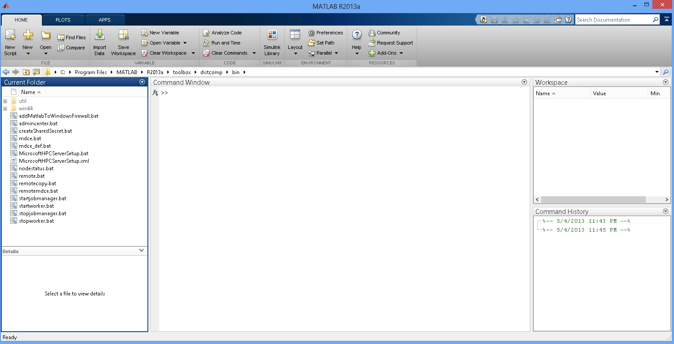The height and width of the screenshot is (344, 674).
Task: Click the Open folder icon
Action: click(45, 35)
